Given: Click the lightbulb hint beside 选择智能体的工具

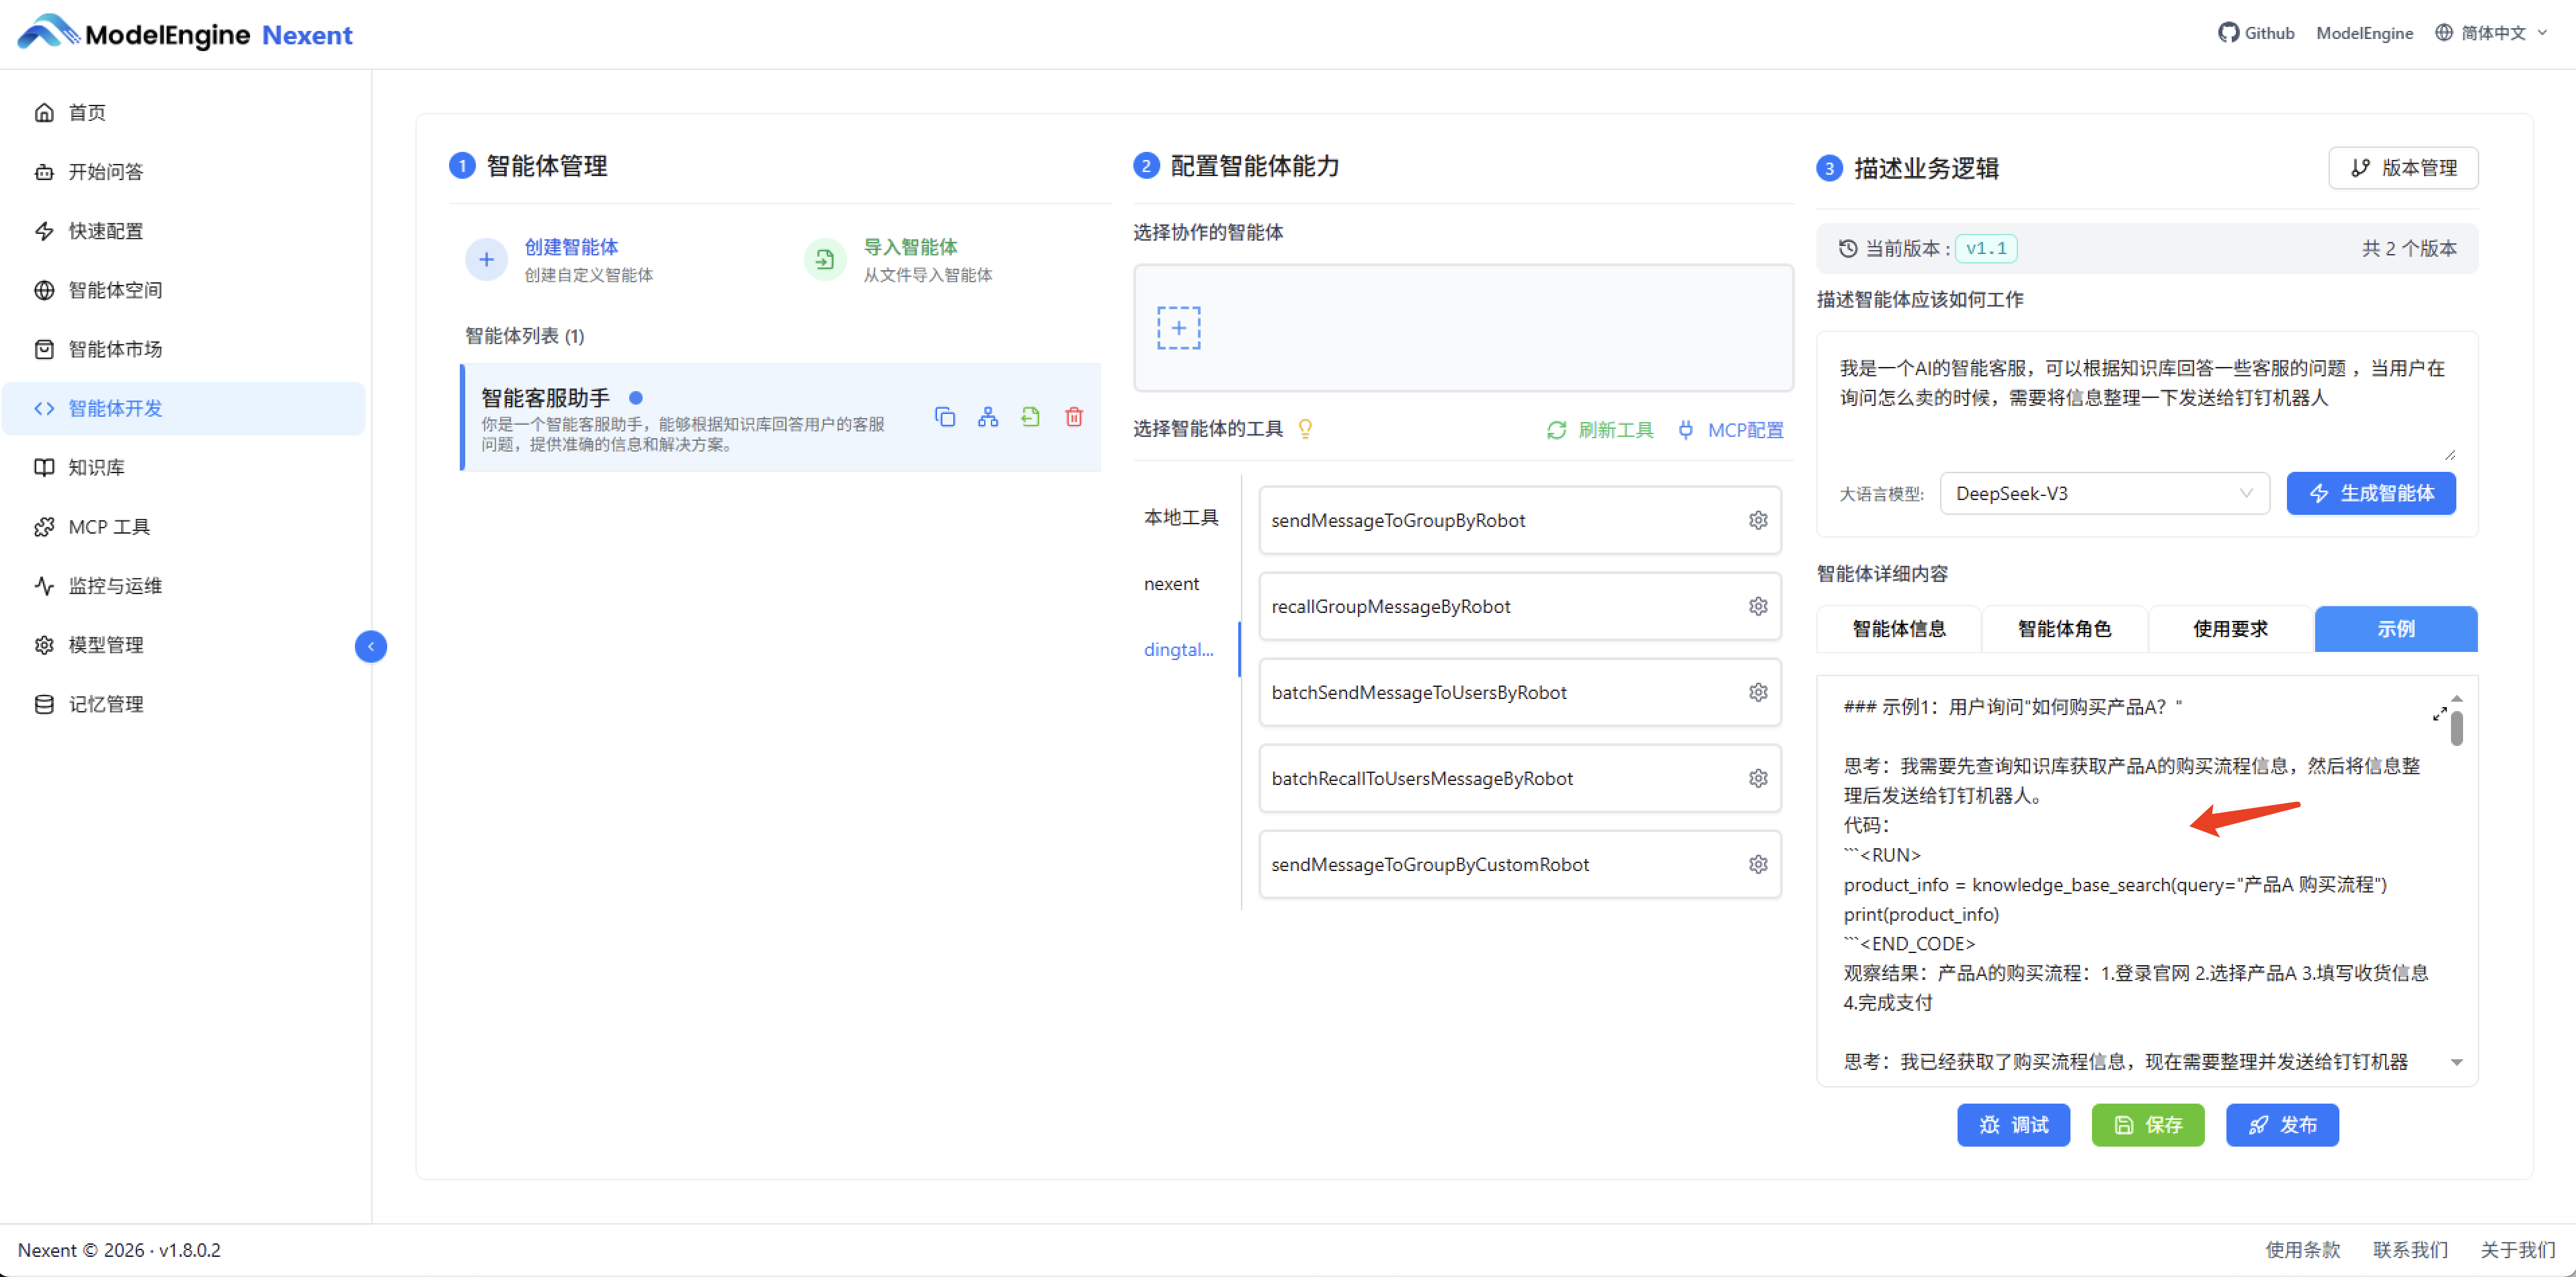Looking at the screenshot, I should [x=1306, y=429].
